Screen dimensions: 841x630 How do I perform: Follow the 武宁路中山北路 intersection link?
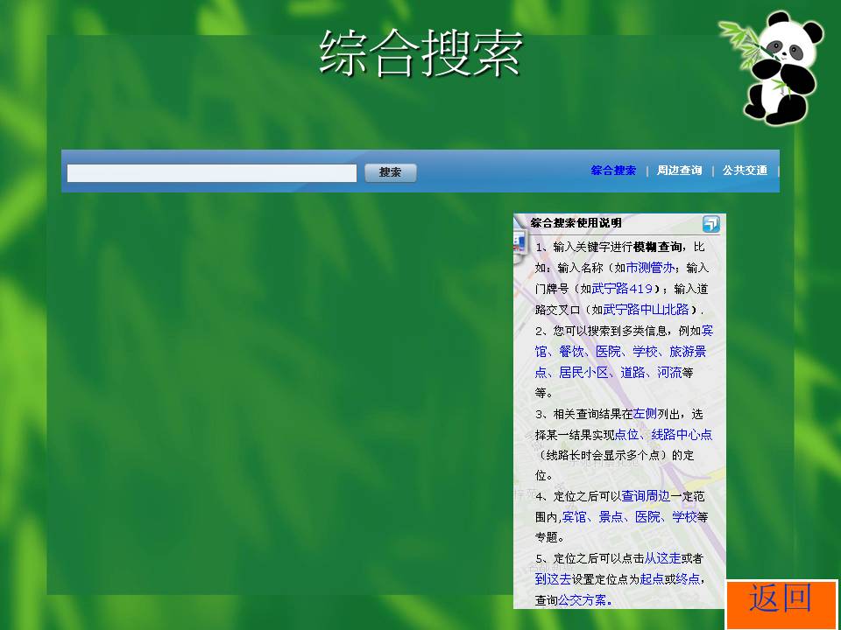coord(647,310)
